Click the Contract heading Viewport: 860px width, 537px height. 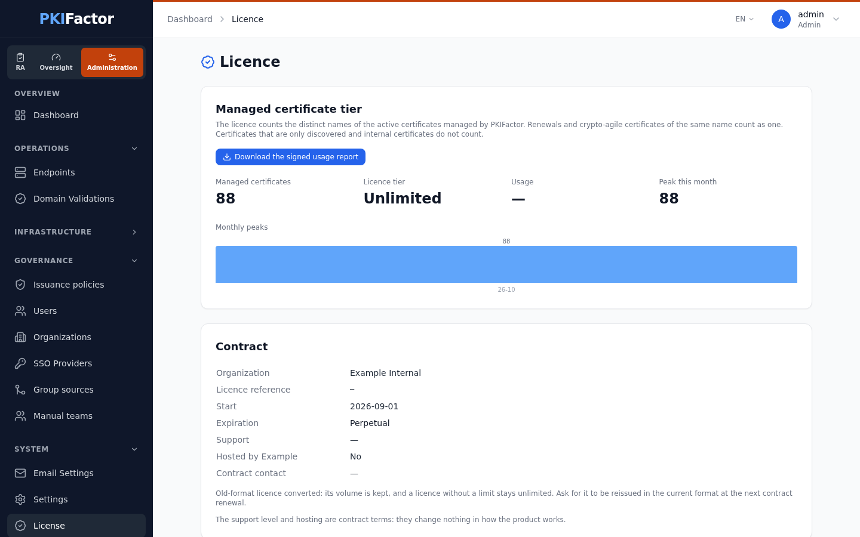241,347
